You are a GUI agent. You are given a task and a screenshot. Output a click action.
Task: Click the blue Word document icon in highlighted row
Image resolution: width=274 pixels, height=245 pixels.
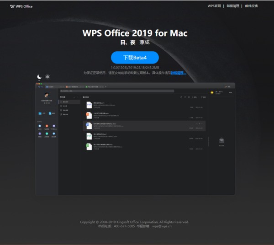[89, 126]
